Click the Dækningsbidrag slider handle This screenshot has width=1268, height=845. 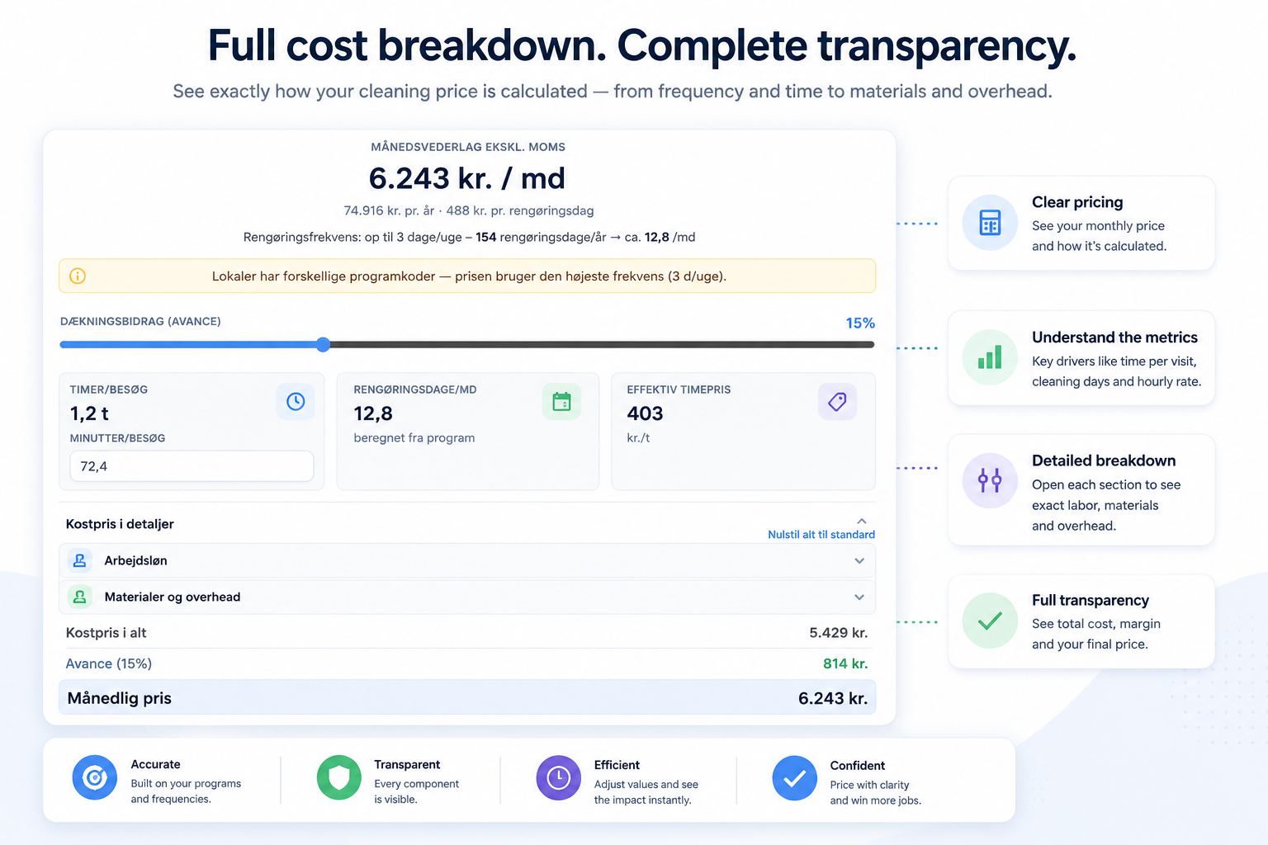[324, 344]
